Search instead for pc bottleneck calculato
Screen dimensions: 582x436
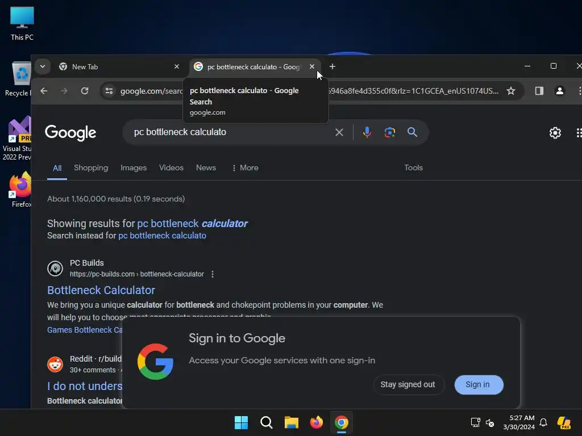tap(162, 236)
